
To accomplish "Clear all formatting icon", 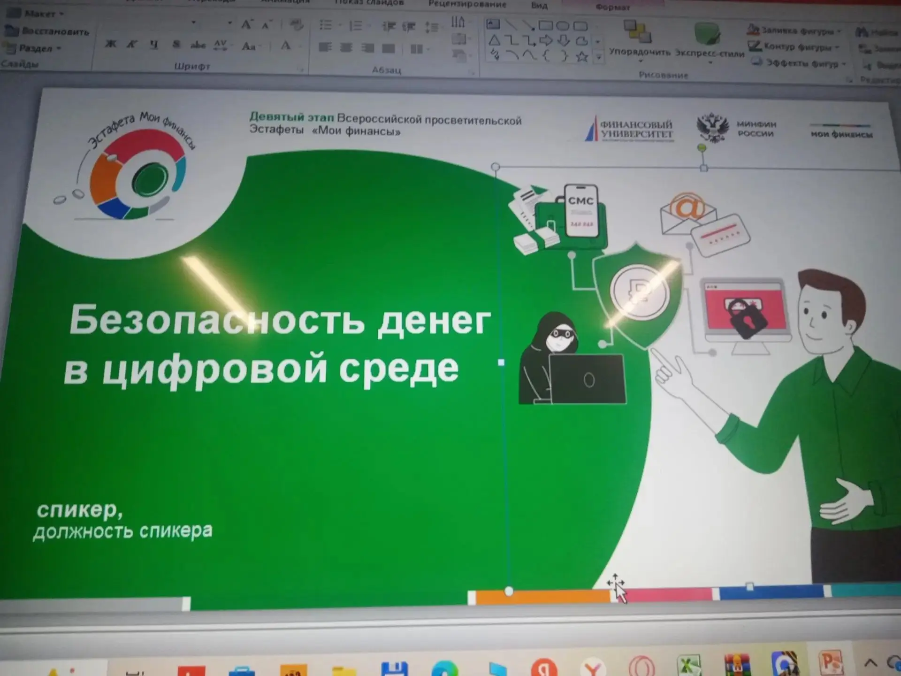I will tap(296, 25).
